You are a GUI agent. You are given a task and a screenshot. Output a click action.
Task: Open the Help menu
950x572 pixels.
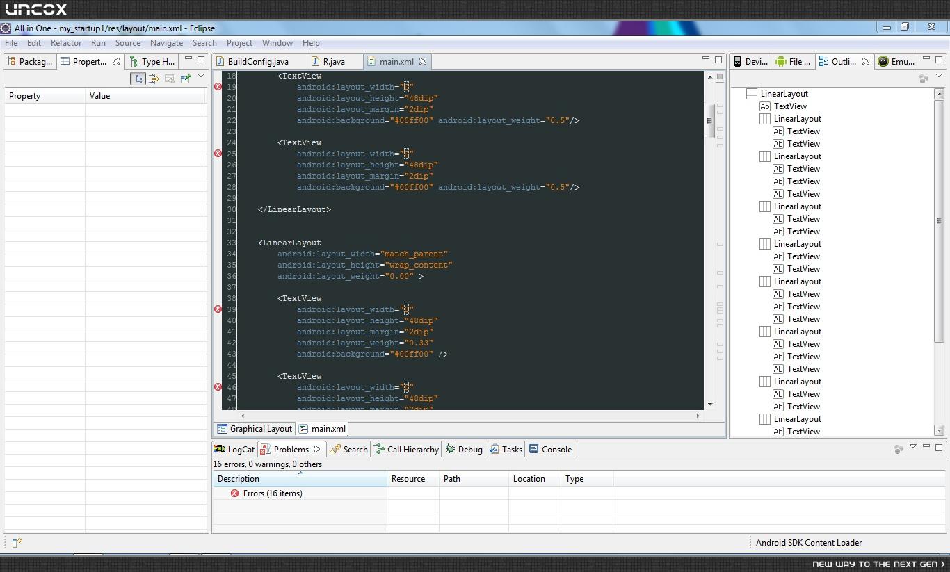(x=311, y=42)
